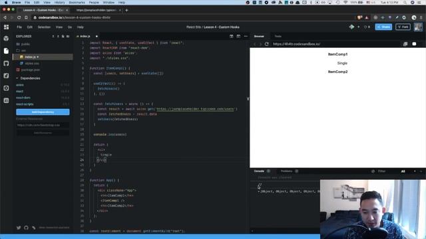Clear the console icon next to Filter
This screenshot has width=426, height=239.
click(x=373, y=171)
